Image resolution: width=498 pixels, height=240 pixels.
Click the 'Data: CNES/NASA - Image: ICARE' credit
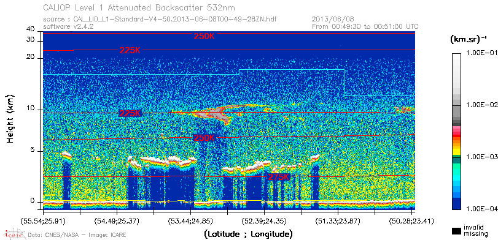click(77, 235)
